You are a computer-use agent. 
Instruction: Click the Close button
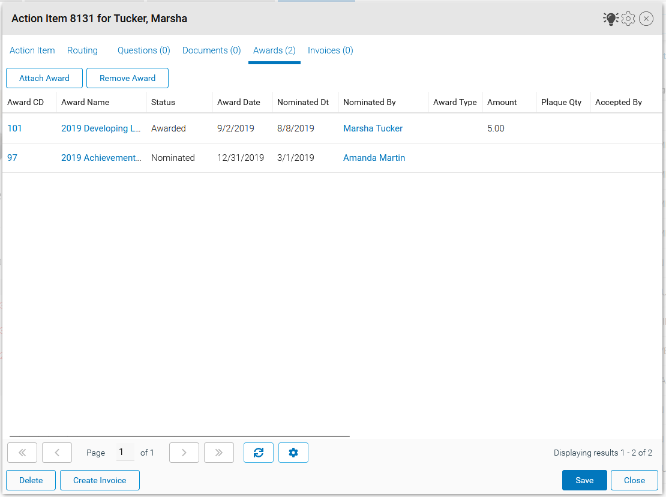[x=634, y=480]
